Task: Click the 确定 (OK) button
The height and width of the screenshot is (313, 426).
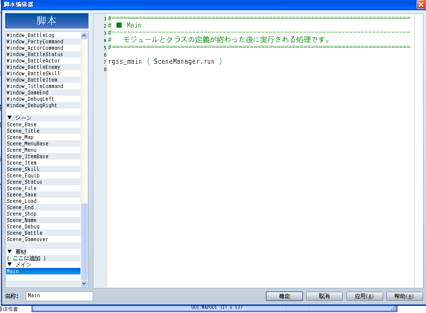Action: (x=284, y=296)
